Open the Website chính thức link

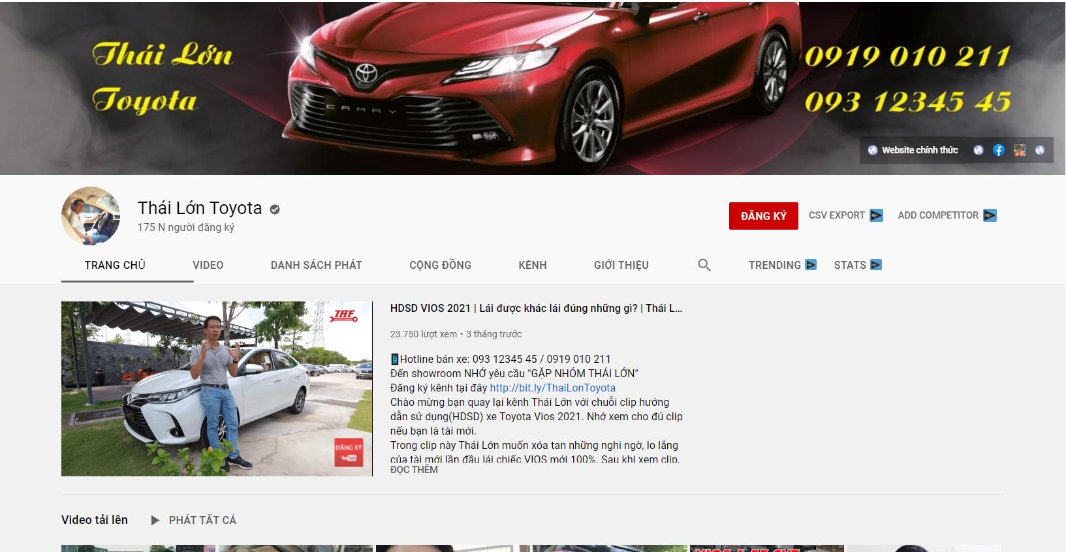(x=919, y=150)
